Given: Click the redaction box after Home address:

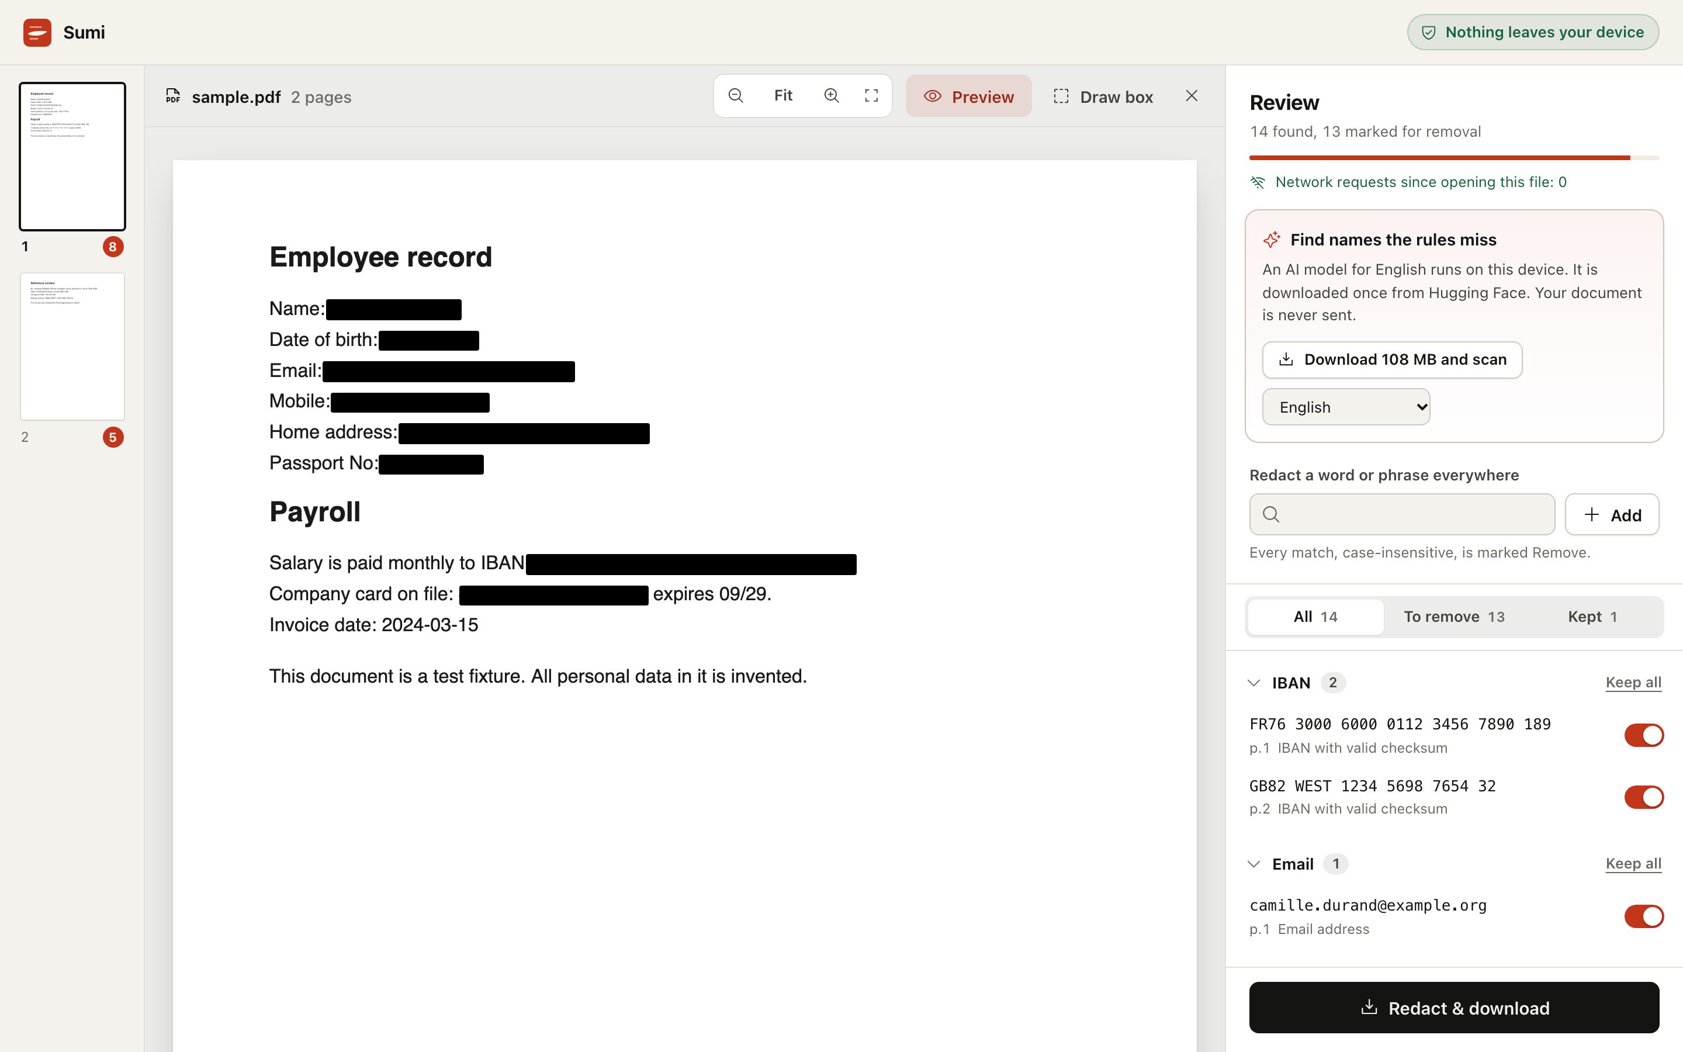Looking at the screenshot, I should coord(524,434).
